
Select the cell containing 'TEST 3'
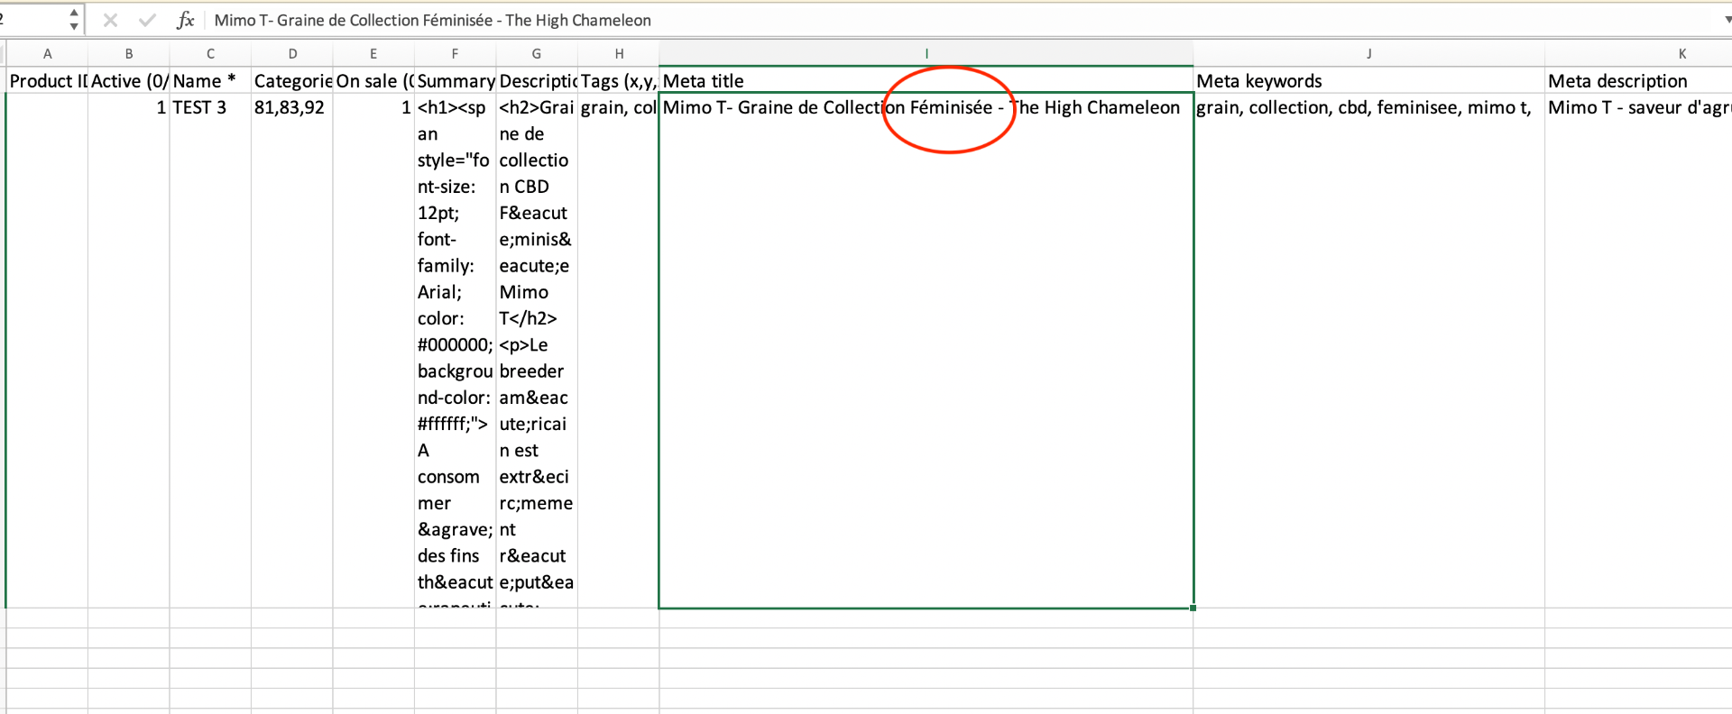tap(210, 351)
